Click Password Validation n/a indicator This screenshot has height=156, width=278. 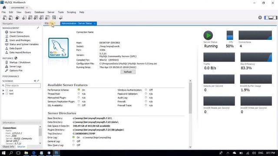pos(146,94)
